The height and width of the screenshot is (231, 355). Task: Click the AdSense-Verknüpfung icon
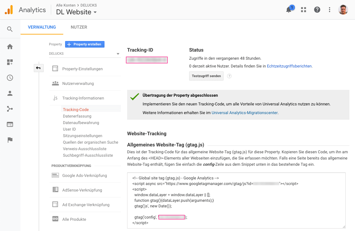(x=55, y=190)
